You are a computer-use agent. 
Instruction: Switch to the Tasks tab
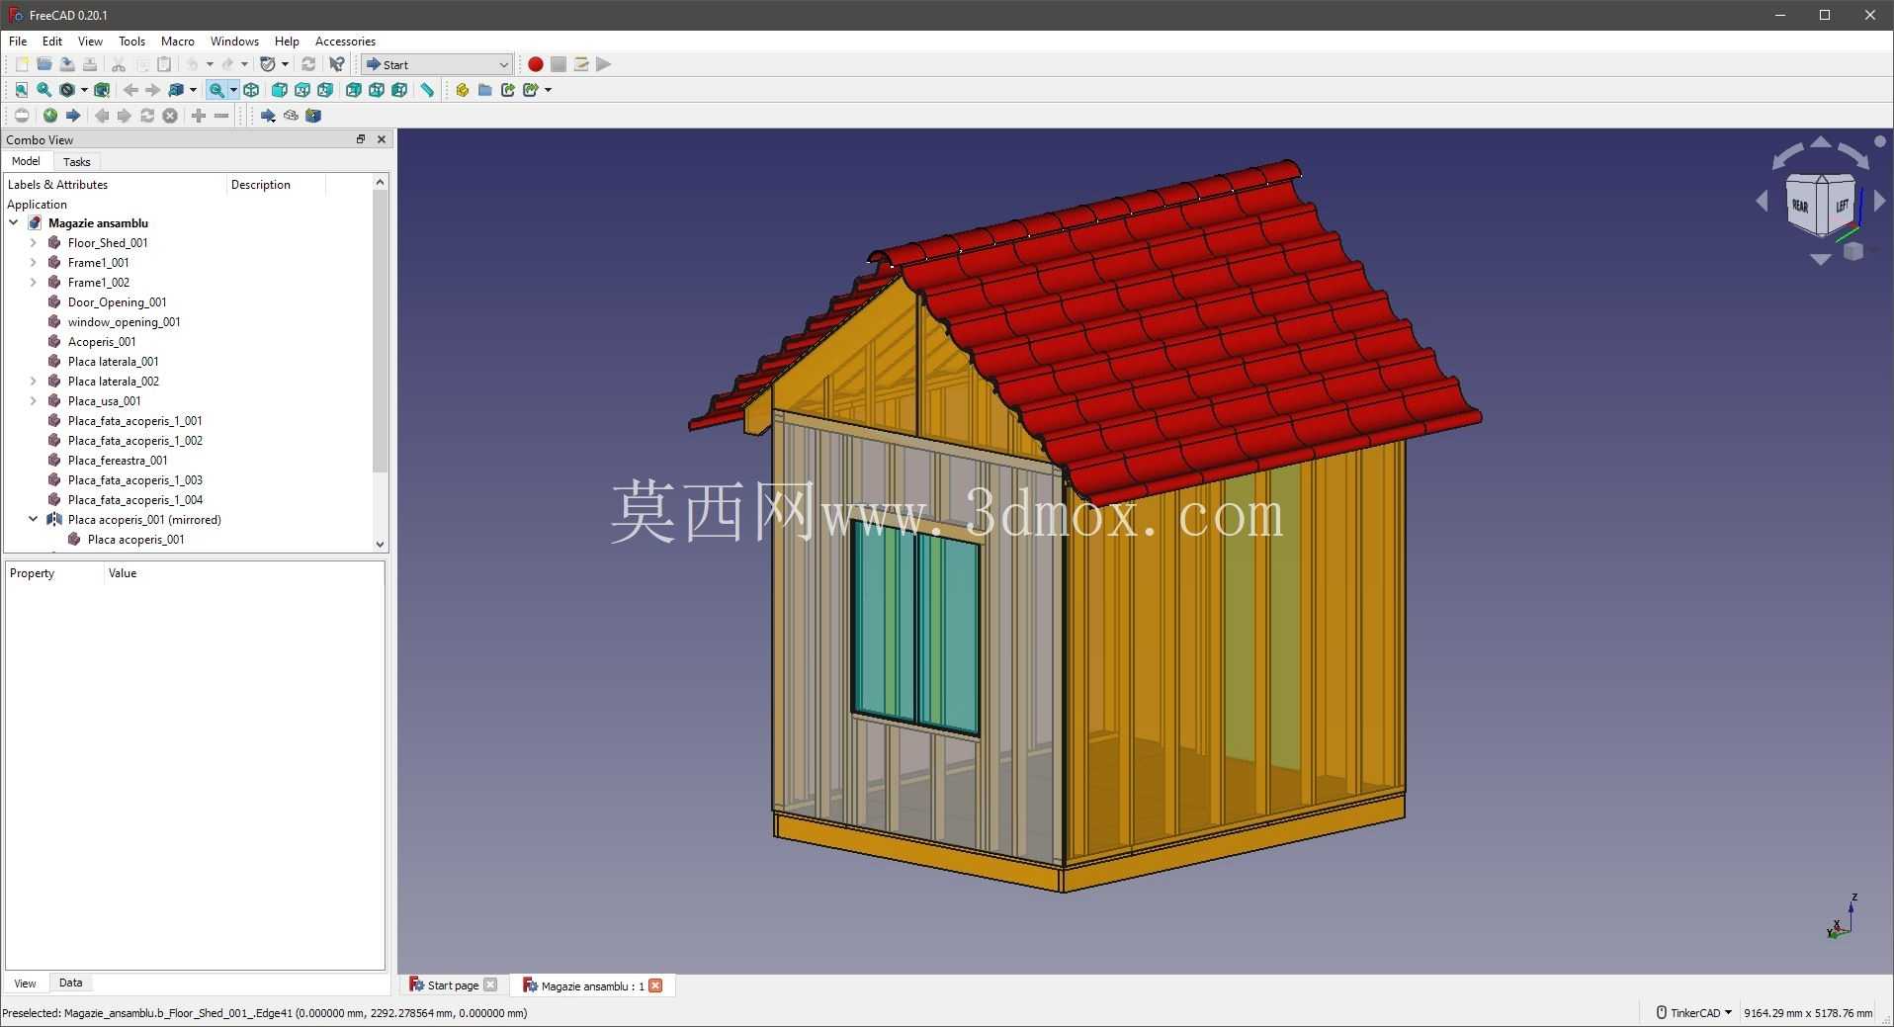coord(76,162)
